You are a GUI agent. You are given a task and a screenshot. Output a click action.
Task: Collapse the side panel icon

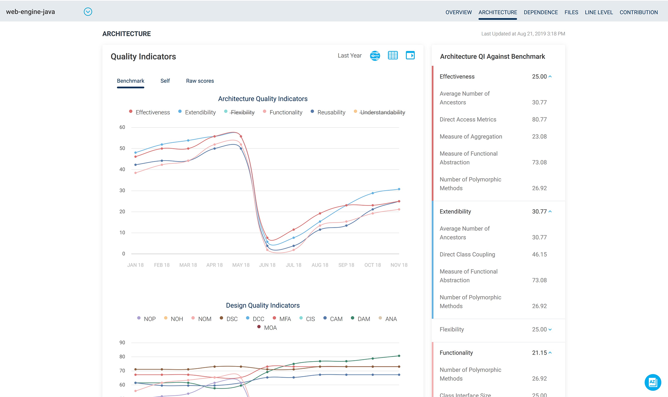point(410,55)
